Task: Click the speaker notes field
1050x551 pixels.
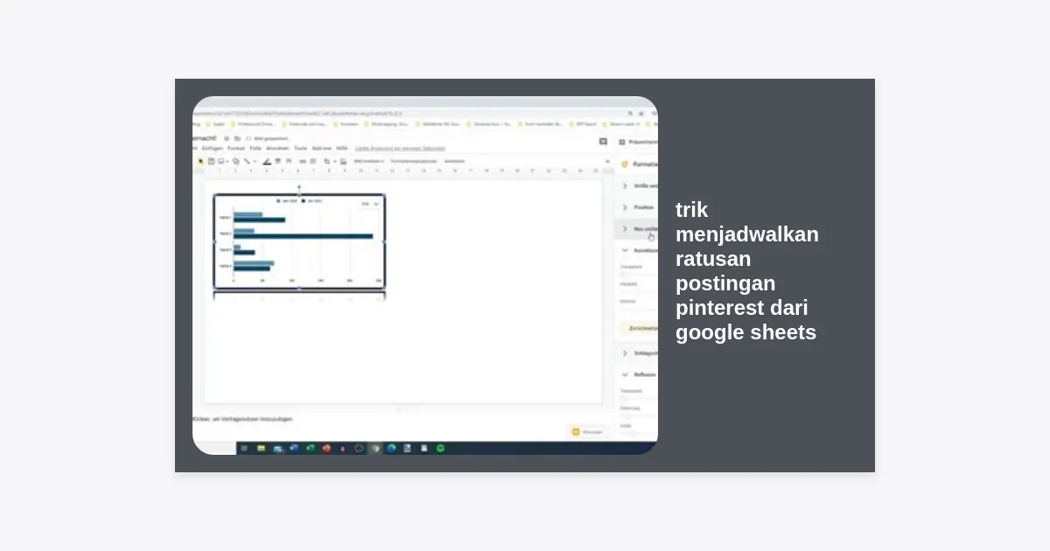Action: click(350, 419)
